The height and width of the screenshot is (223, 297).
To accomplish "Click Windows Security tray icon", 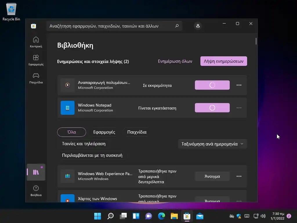I will pyautogui.click(x=239, y=216).
